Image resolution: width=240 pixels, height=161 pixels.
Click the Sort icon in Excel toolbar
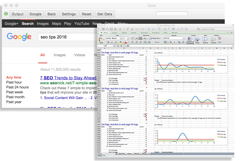pos(154,29)
